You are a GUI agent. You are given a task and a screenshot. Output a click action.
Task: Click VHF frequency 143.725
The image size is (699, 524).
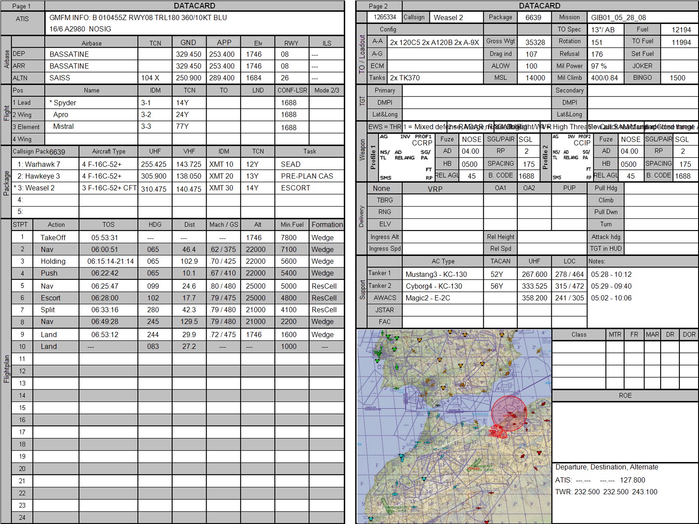click(x=188, y=164)
